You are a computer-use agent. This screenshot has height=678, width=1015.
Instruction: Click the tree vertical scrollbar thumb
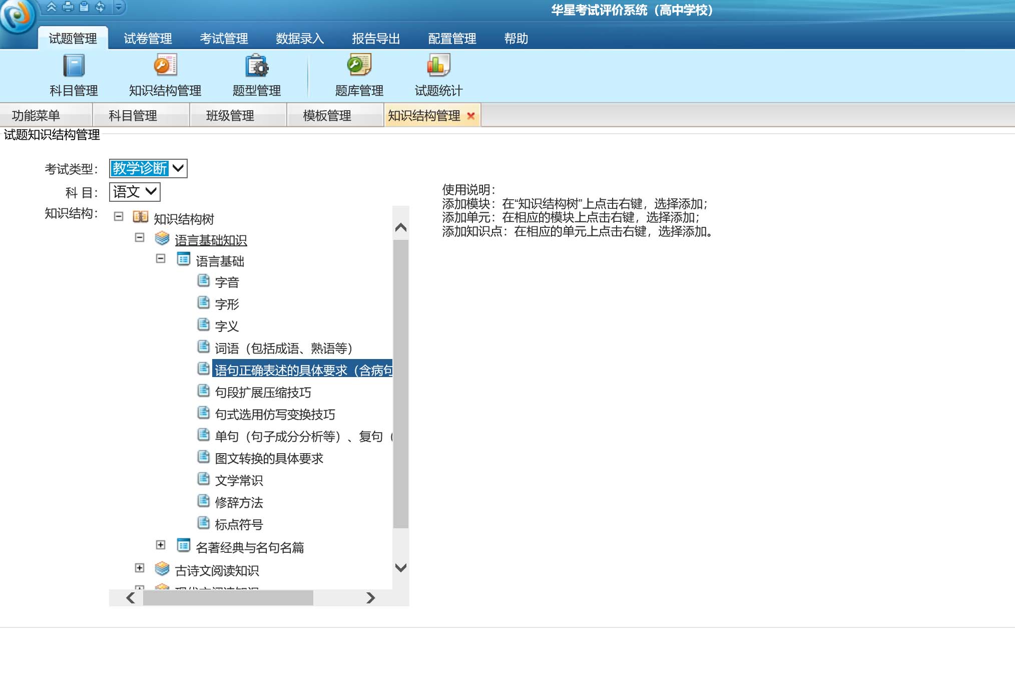[x=400, y=384]
